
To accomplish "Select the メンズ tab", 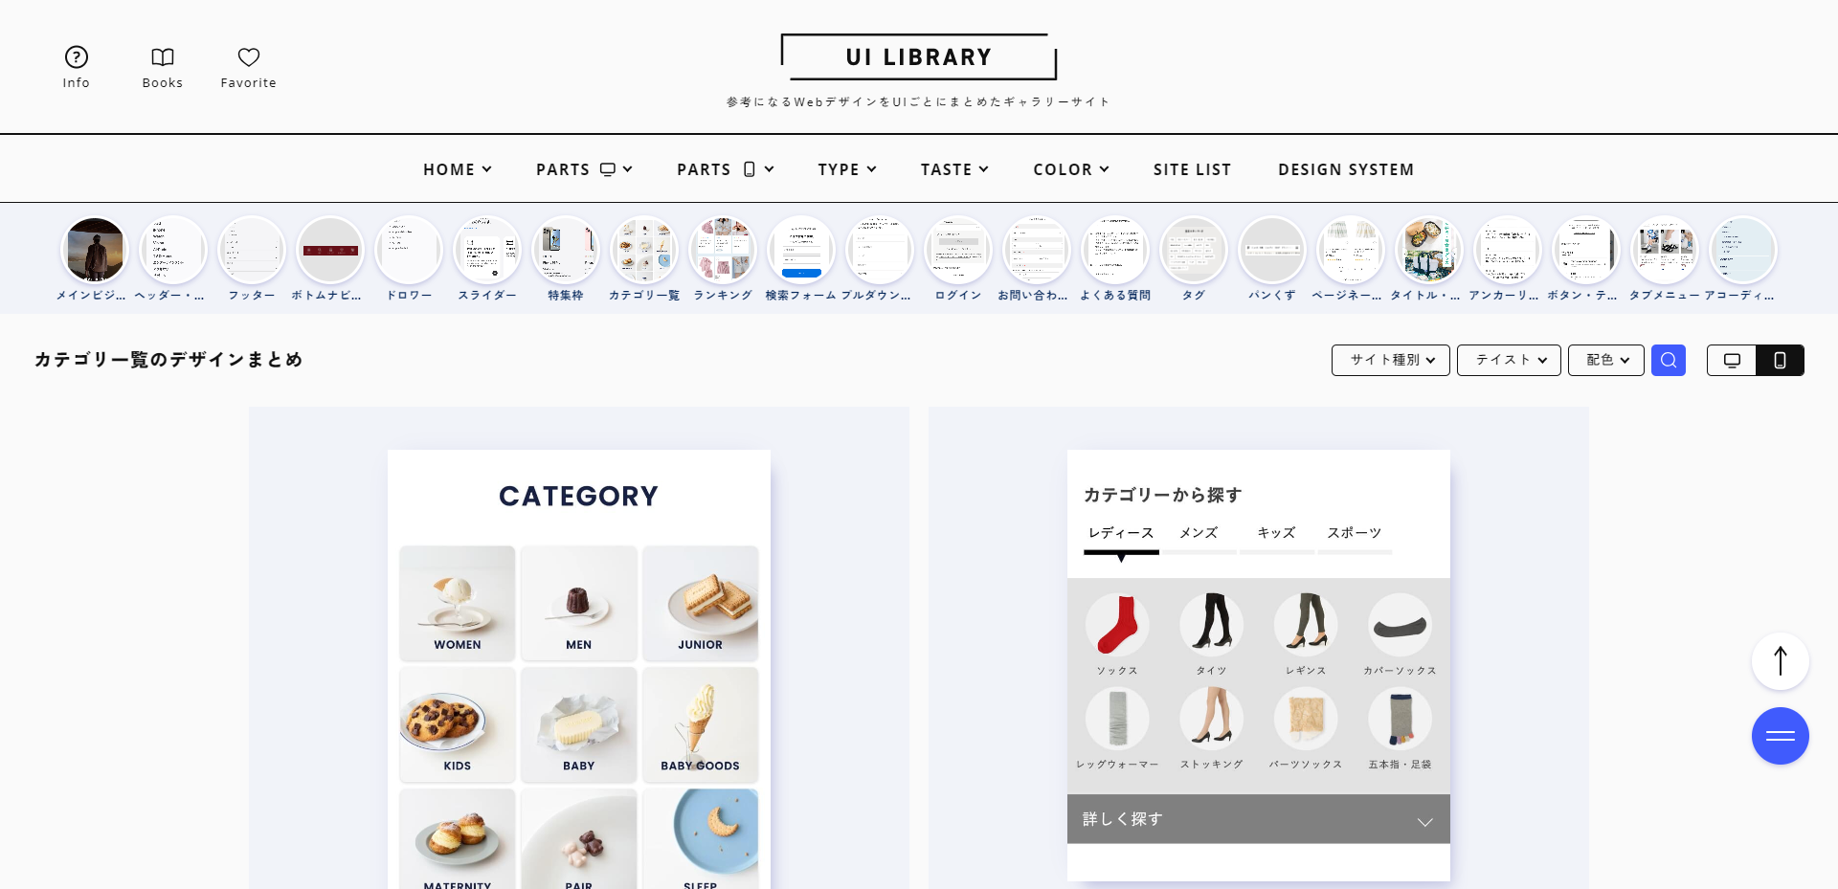I will (1199, 534).
